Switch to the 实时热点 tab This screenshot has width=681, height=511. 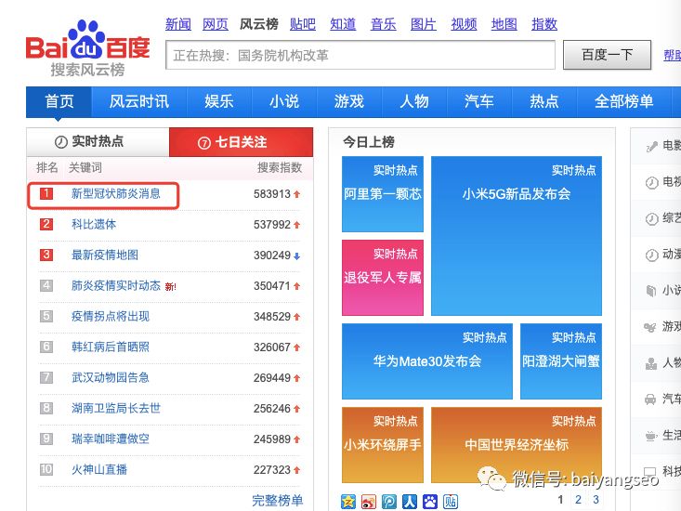point(98,142)
